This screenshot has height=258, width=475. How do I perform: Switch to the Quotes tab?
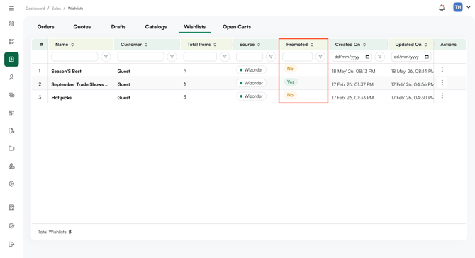point(82,27)
